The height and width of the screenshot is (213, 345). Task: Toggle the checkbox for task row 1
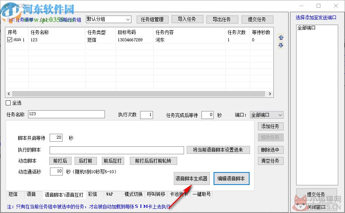9,40
